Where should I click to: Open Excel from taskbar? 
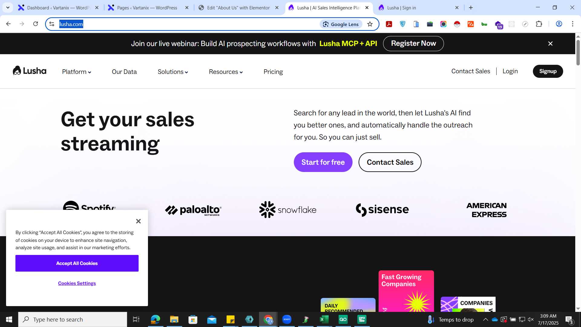pyautogui.click(x=324, y=319)
